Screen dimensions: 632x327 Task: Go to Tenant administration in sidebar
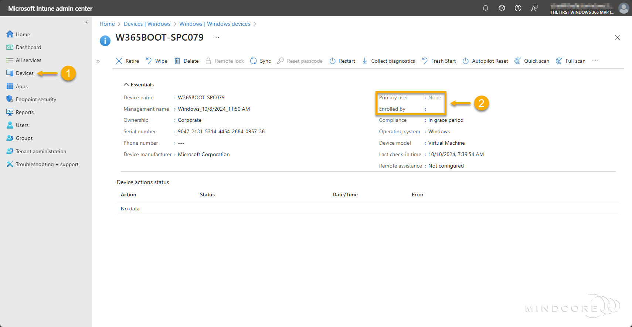[41, 151]
